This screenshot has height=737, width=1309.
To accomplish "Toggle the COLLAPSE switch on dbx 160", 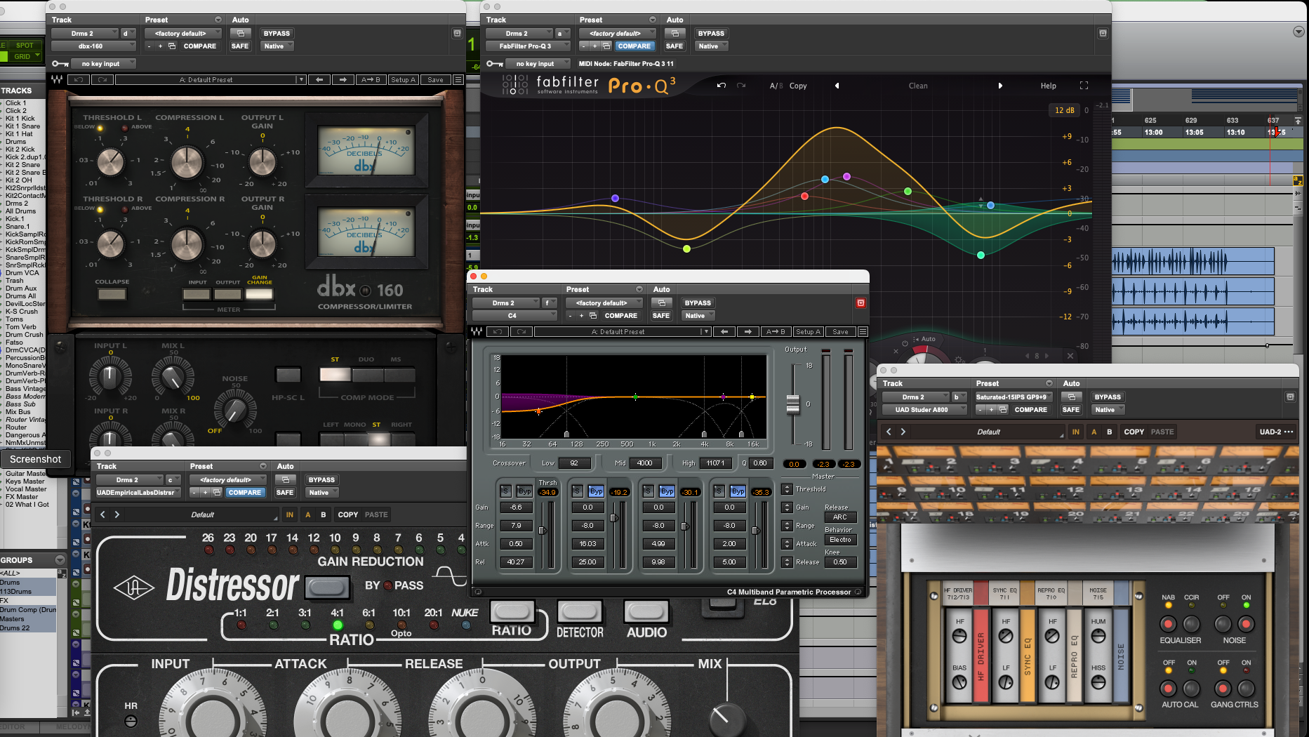I will pyautogui.click(x=112, y=294).
